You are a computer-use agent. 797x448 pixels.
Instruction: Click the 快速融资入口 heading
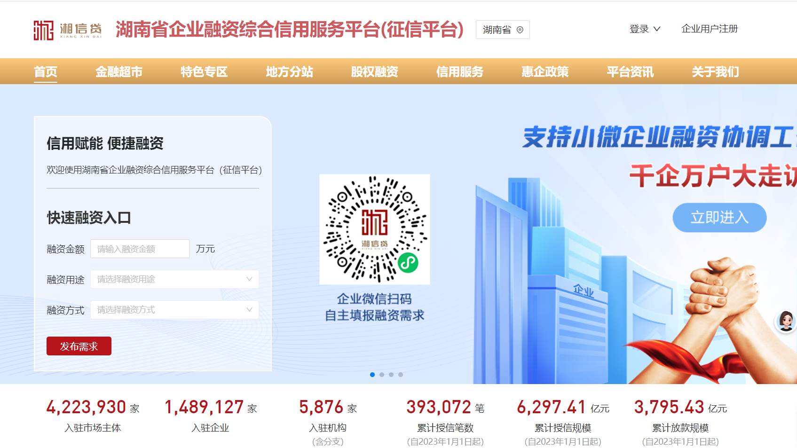(89, 218)
